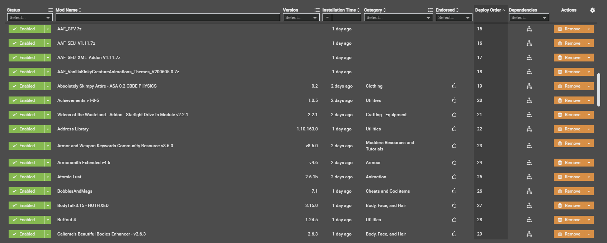
Task: Remove Absolutely Skimpy Attire mod
Action: [569, 86]
